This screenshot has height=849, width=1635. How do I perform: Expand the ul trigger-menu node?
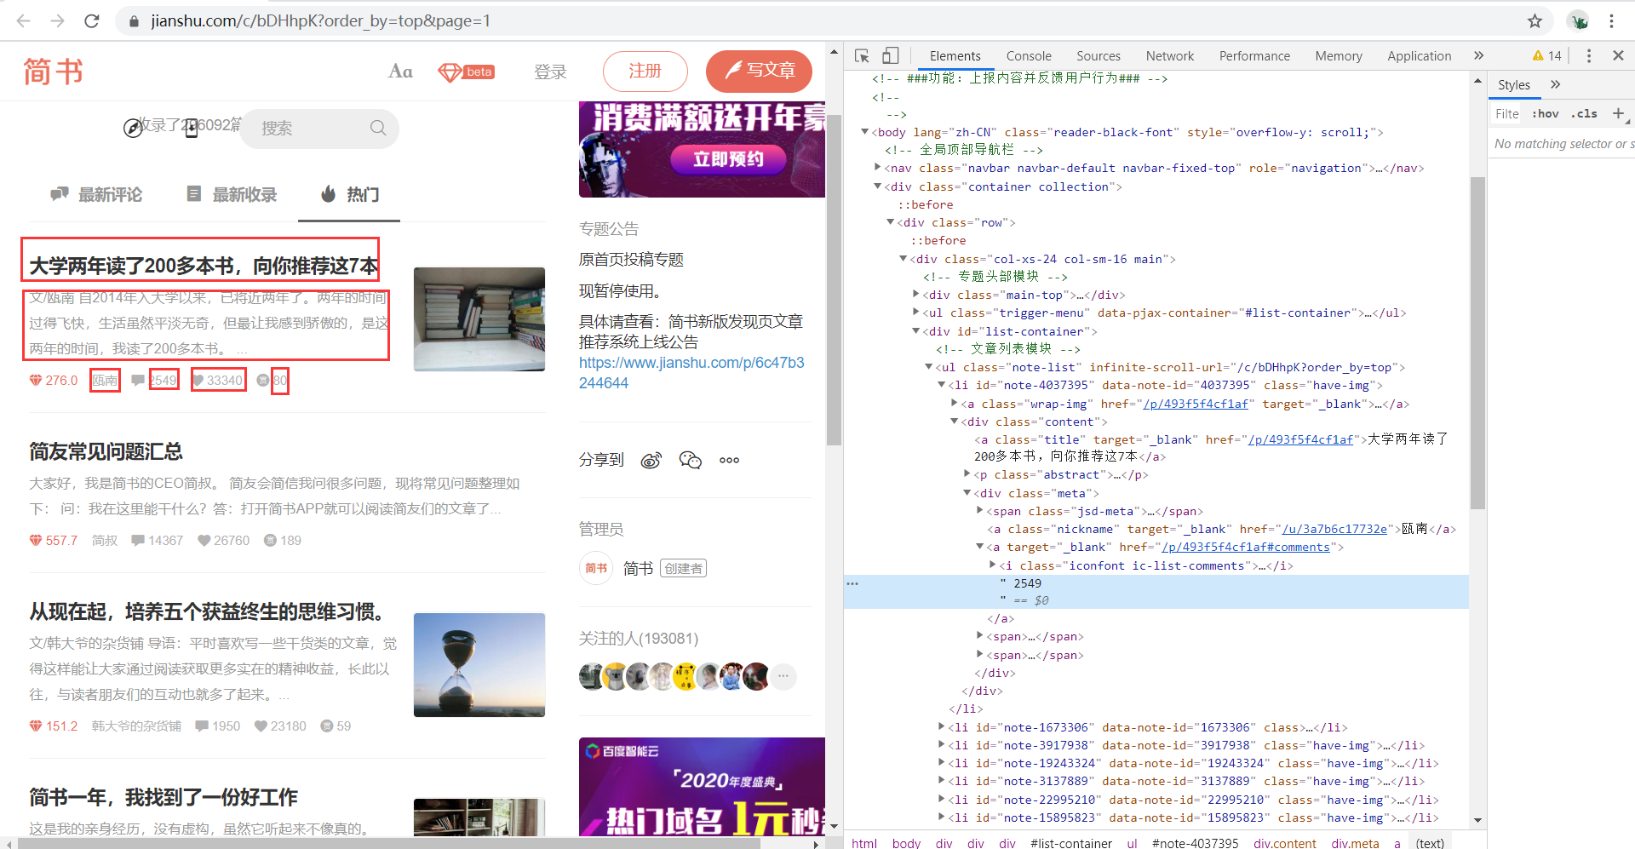click(x=915, y=313)
